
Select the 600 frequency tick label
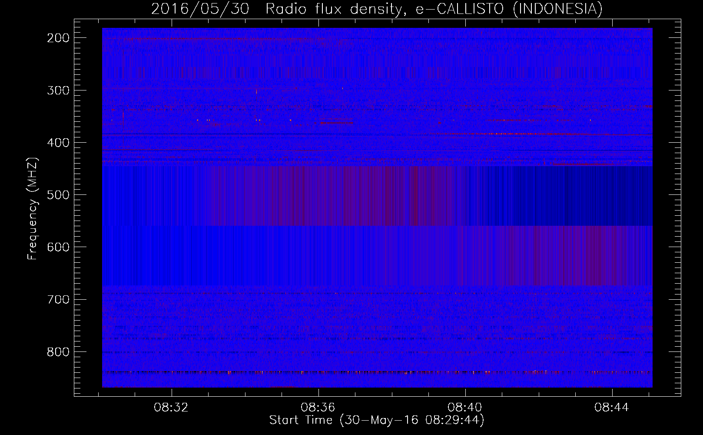click(58, 247)
